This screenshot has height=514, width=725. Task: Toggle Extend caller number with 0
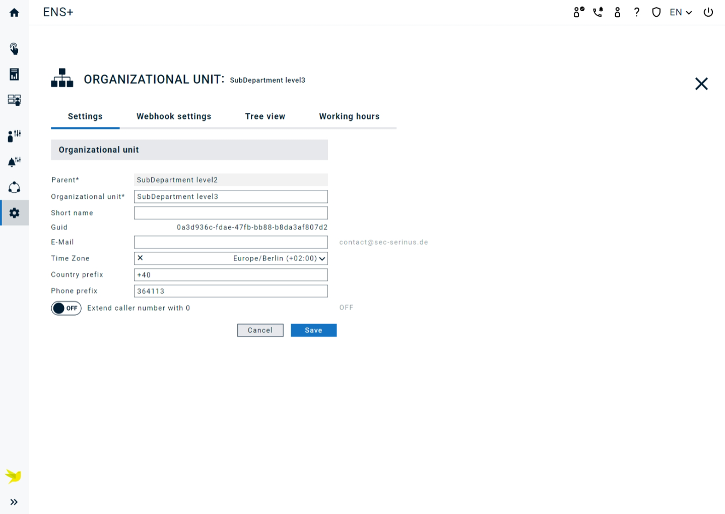tap(66, 308)
